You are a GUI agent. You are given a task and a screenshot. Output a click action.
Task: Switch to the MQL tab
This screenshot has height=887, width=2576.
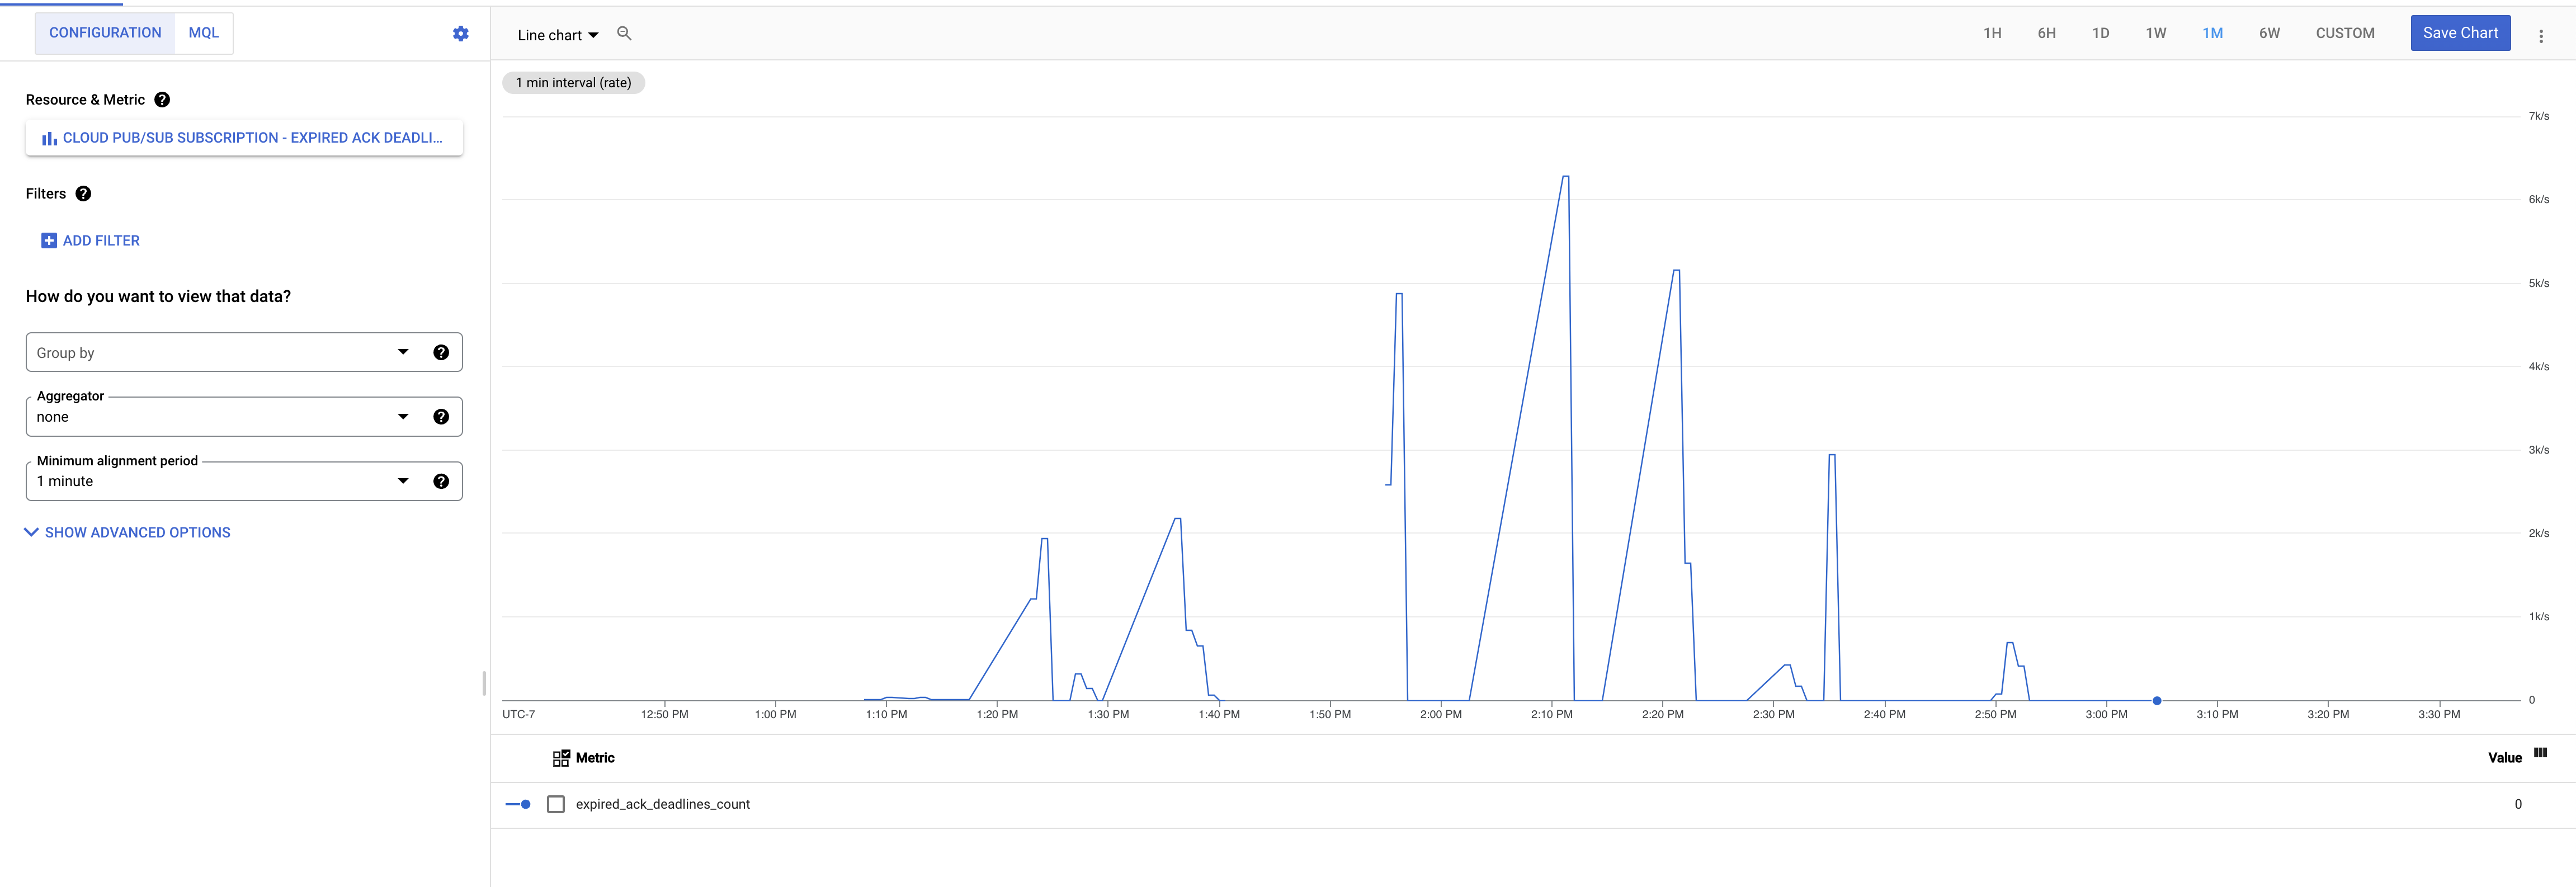click(203, 32)
